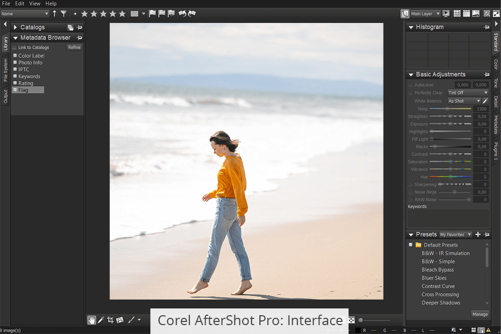The height and width of the screenshot is (334, 501).
Task: Switch to the Output tab
Action: (x=5, y=96)
